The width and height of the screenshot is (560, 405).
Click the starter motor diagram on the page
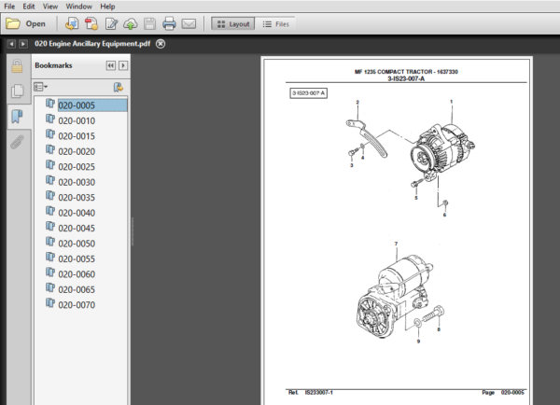click(x=396, y=297)
